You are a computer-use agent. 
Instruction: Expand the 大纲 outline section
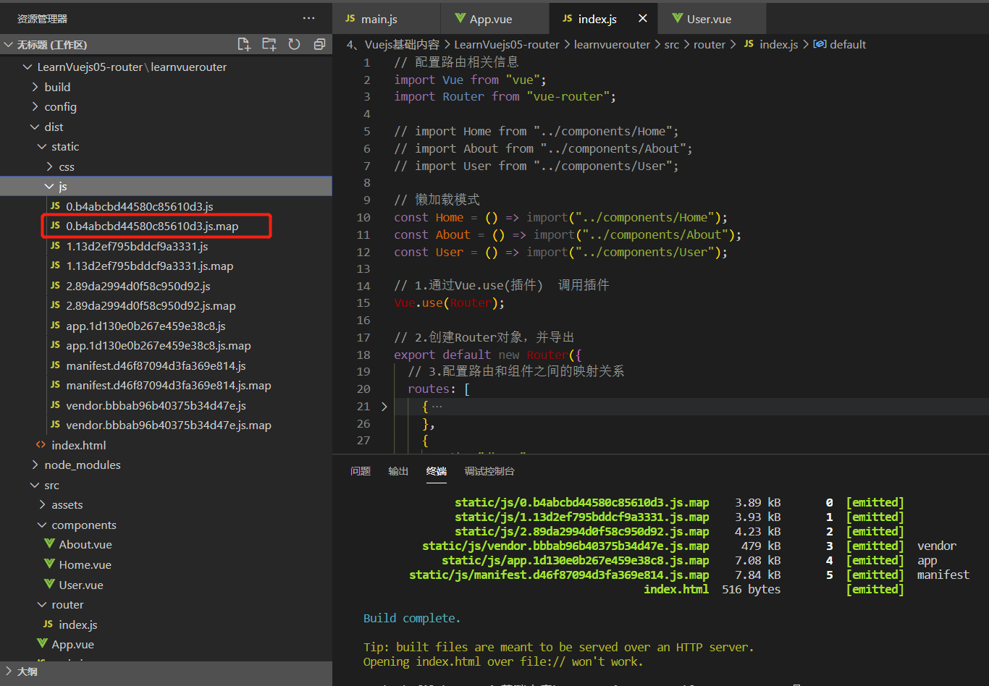point(28,672)
